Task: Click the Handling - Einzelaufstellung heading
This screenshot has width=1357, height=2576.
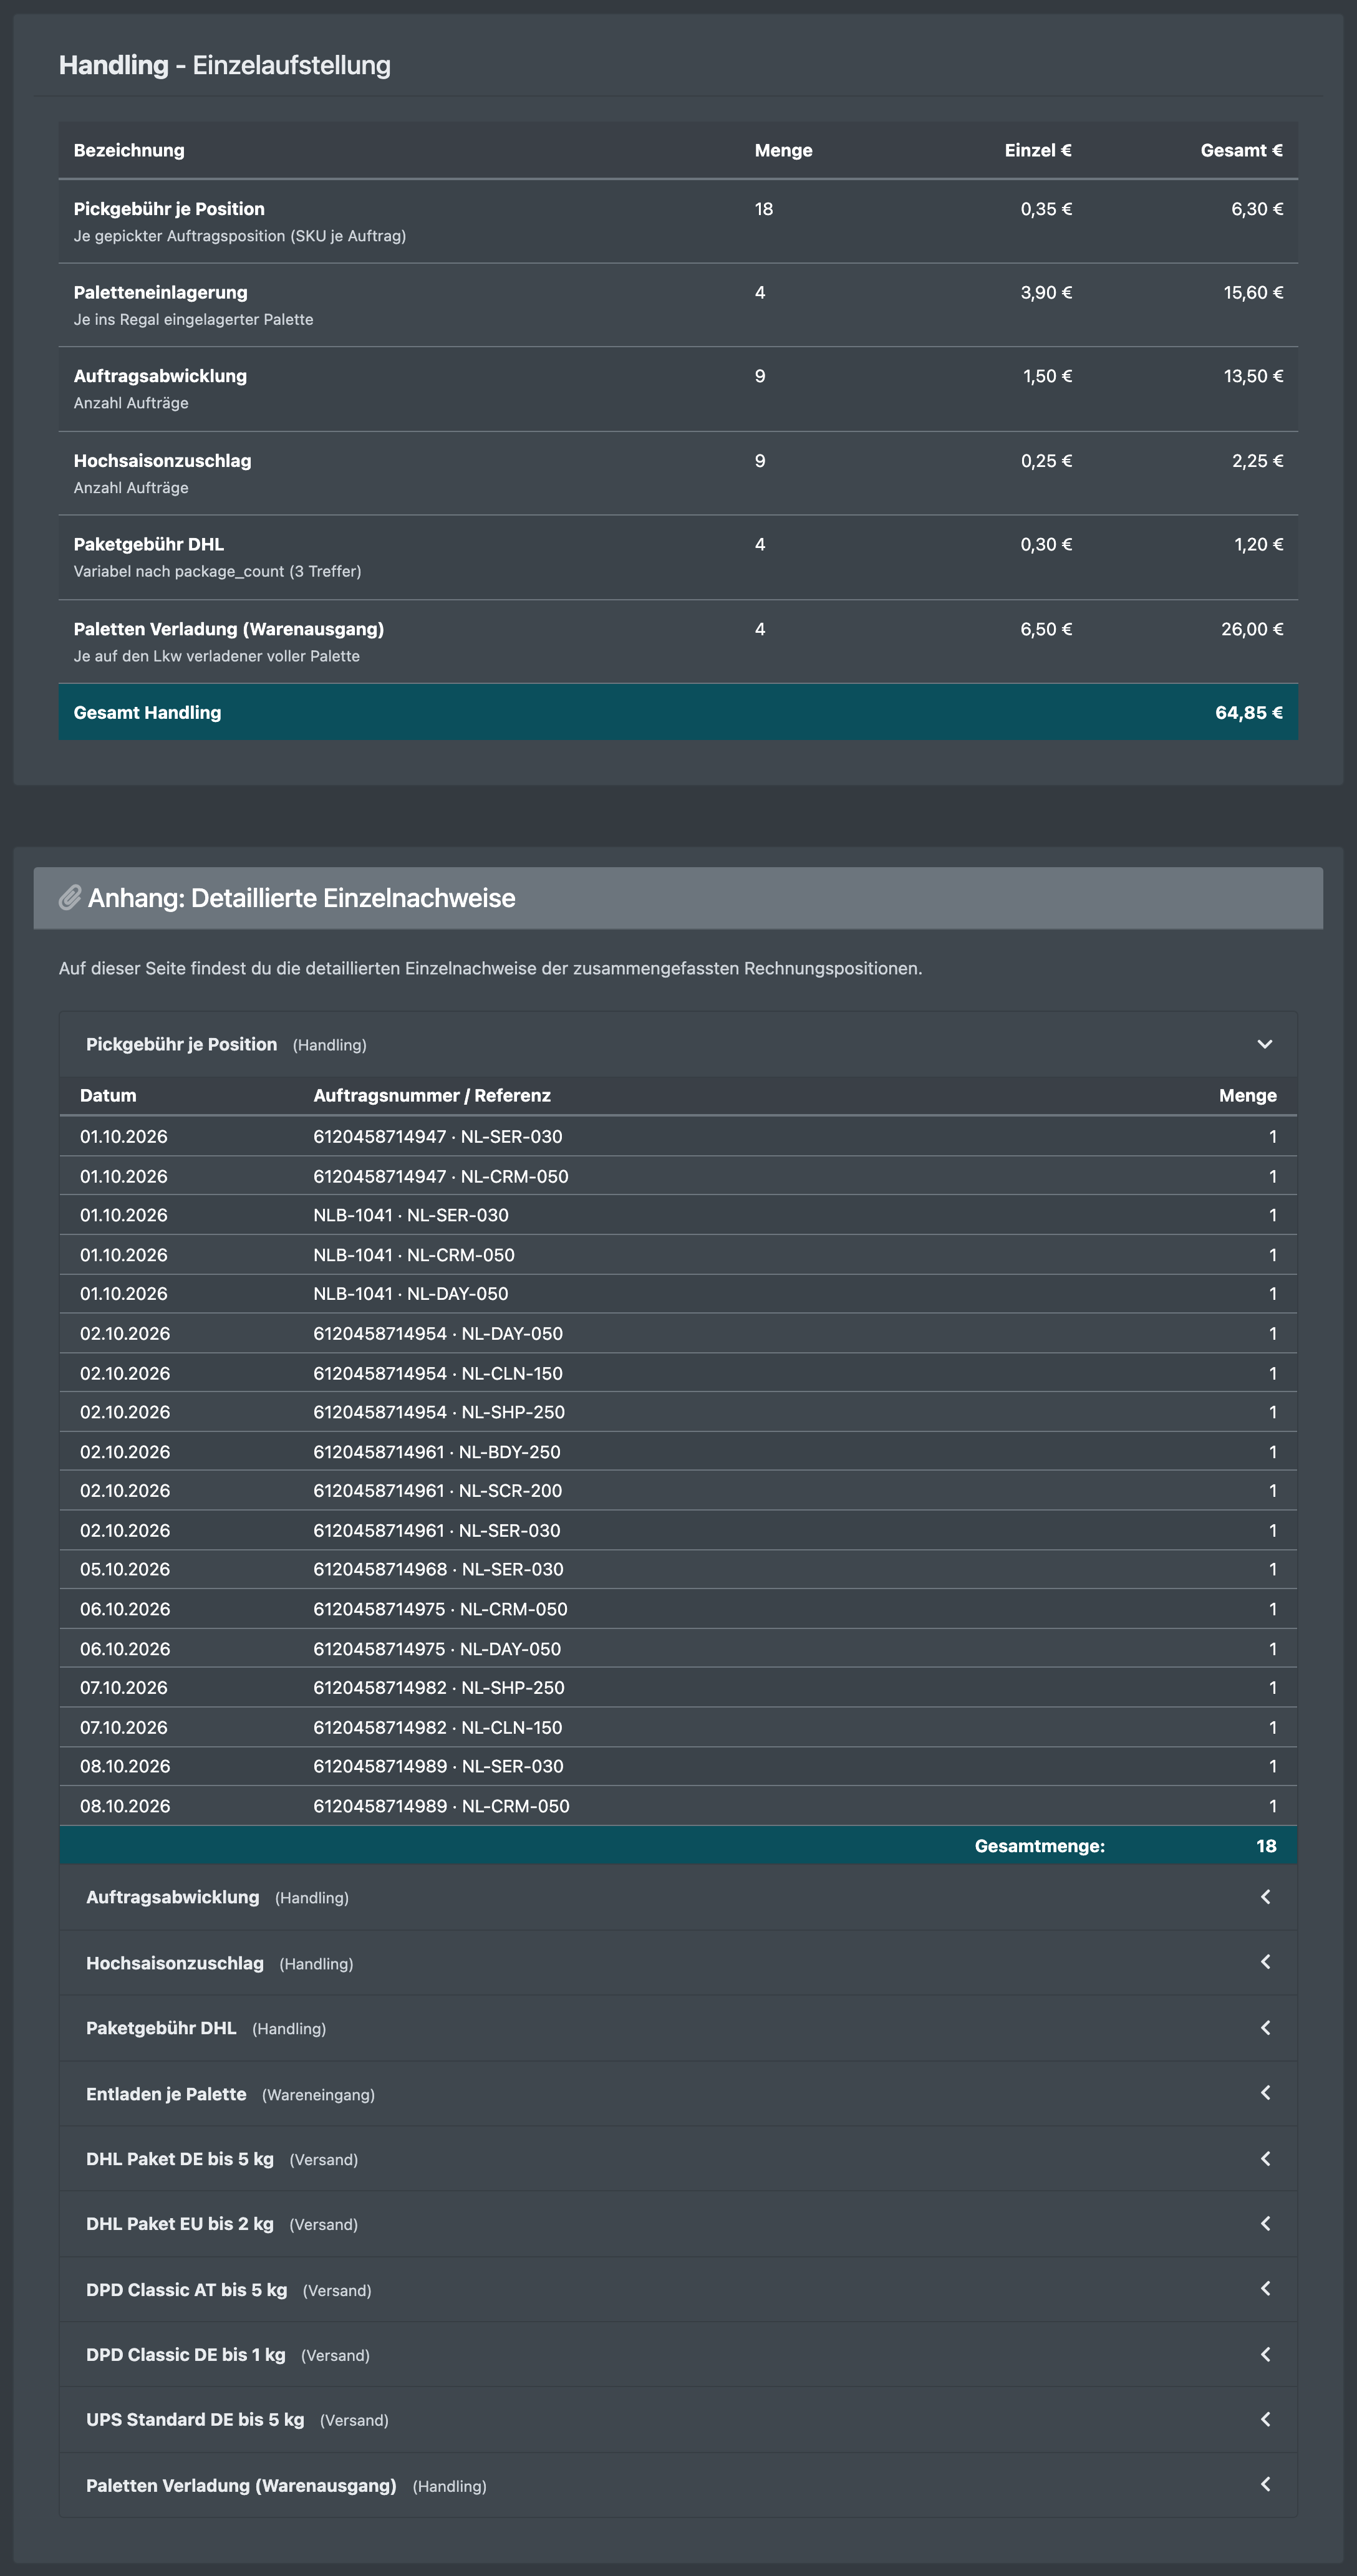Action: (225, 65)
